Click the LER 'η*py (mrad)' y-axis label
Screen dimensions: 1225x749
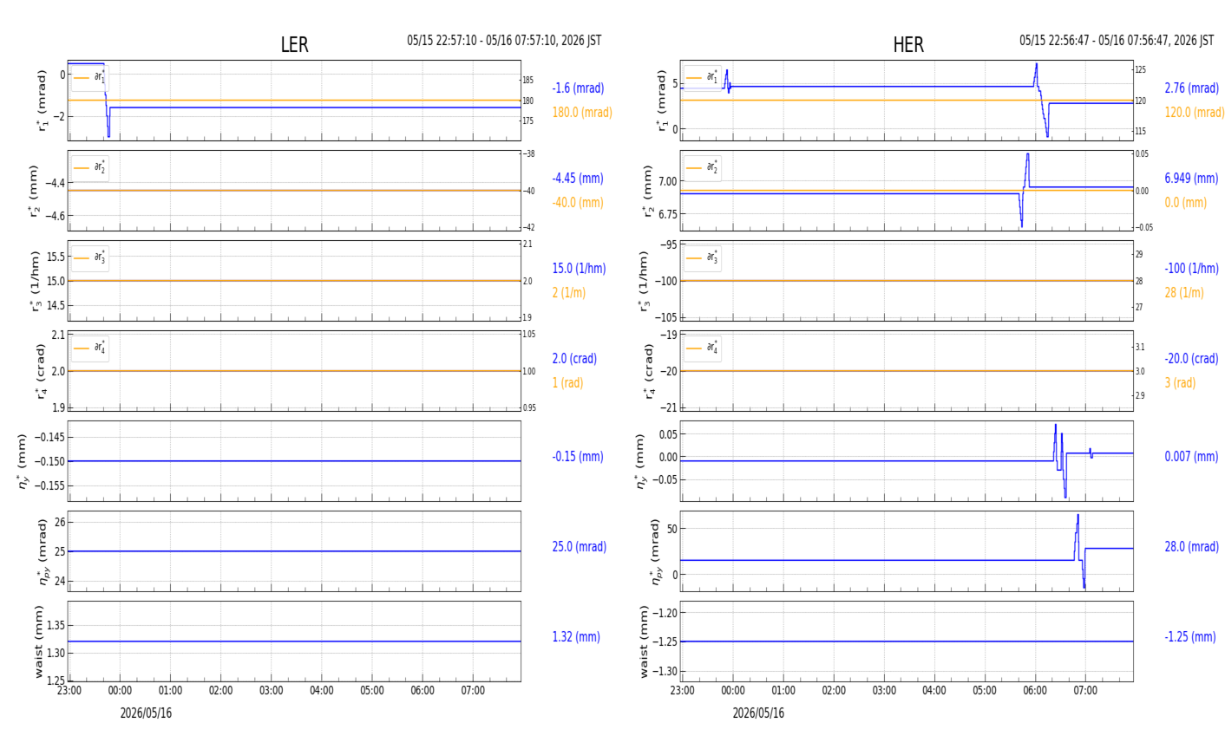[43, 551]
